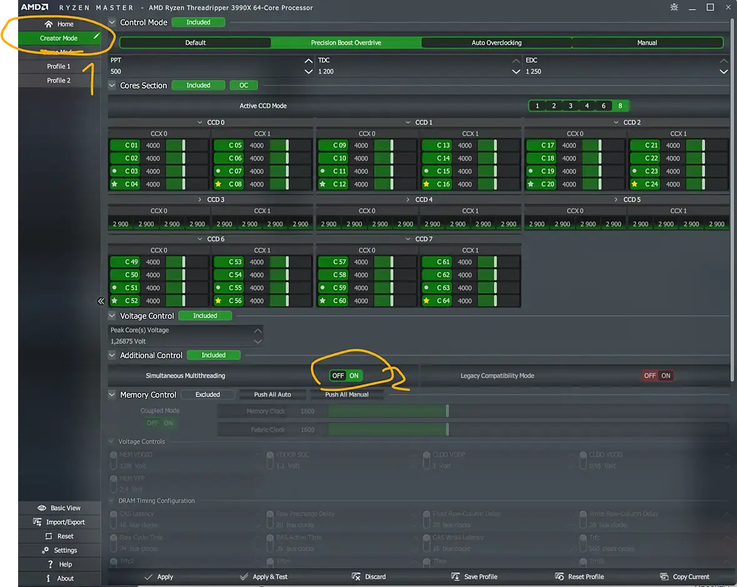Click the dot marker beside core C 03
This screenshot has width=737, height=587.
click(x=114, y=171)
